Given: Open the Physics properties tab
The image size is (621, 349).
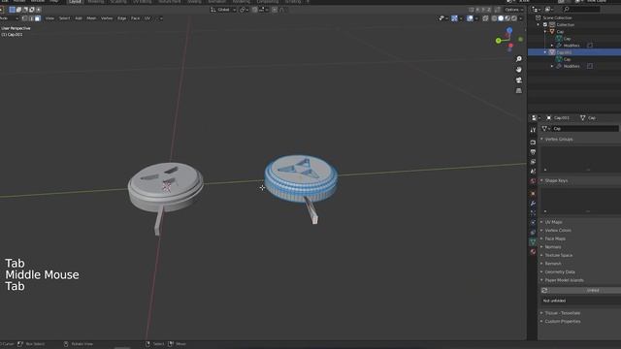Looking at the screenshot, I should (533, 222).
